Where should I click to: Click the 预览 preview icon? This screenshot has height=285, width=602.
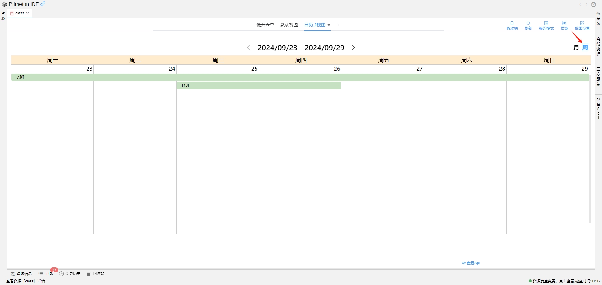(564, 25)
